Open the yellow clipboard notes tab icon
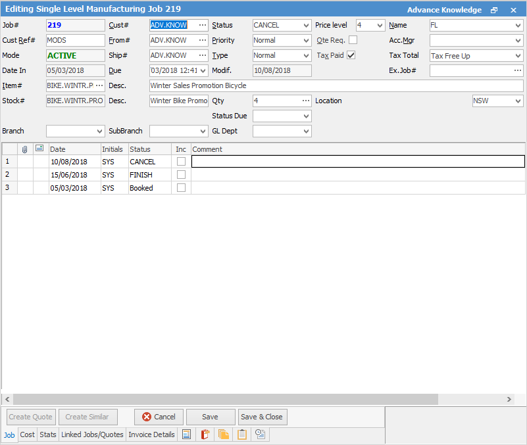The image size is (527, 445). coord(242,434)
